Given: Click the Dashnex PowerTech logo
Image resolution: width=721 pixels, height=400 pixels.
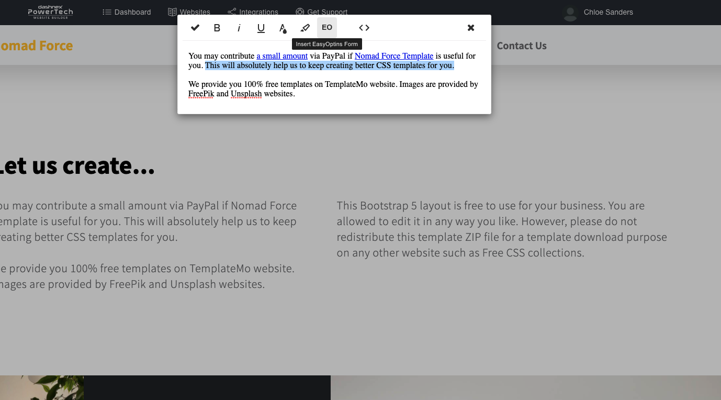Looking at the screenshot, I should (50, 12).
